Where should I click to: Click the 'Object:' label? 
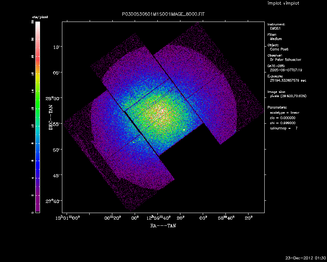[273, 45]
